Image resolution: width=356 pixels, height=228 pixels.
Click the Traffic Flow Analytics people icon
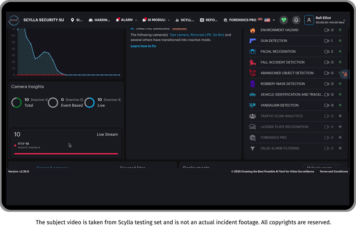click(253, 116)
